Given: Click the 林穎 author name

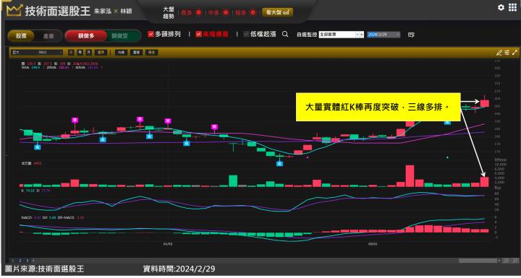Looking at the screenshot, I should click(126, 12).
